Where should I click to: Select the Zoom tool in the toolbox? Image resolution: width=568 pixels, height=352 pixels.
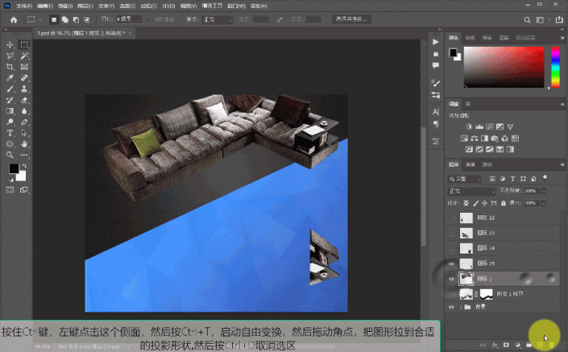click(10, 155)
